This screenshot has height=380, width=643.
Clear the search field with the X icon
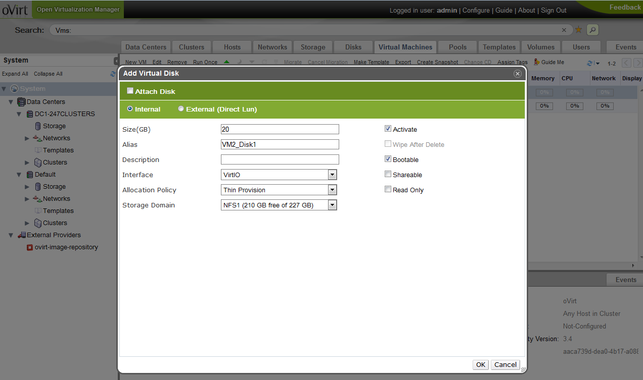[x=565, y=30]
